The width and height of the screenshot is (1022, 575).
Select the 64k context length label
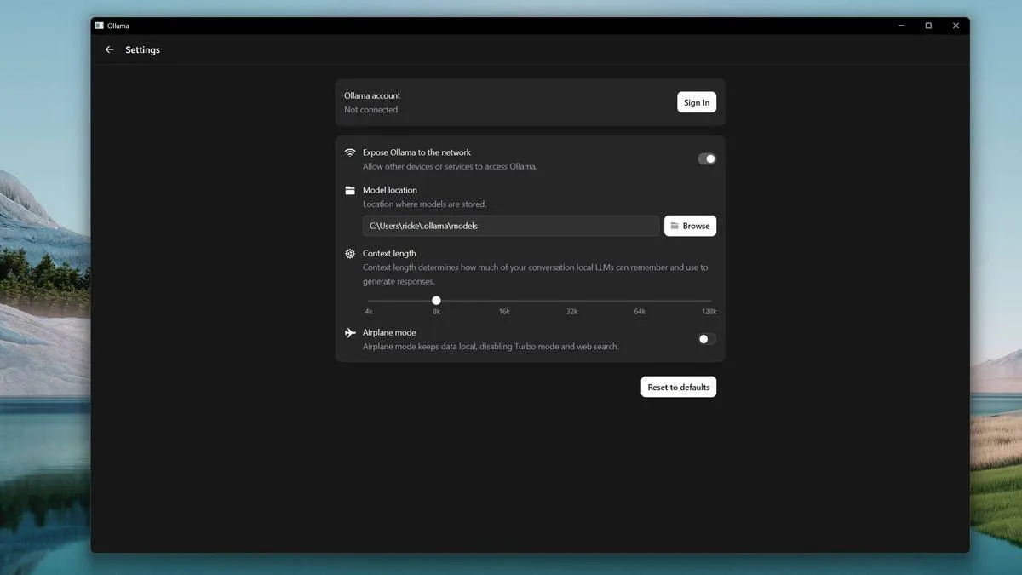tap(640, 312)
